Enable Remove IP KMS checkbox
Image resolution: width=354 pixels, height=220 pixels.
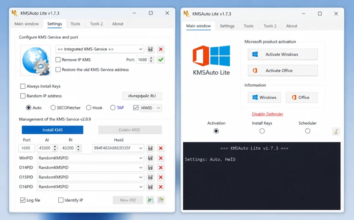point(58,59)
